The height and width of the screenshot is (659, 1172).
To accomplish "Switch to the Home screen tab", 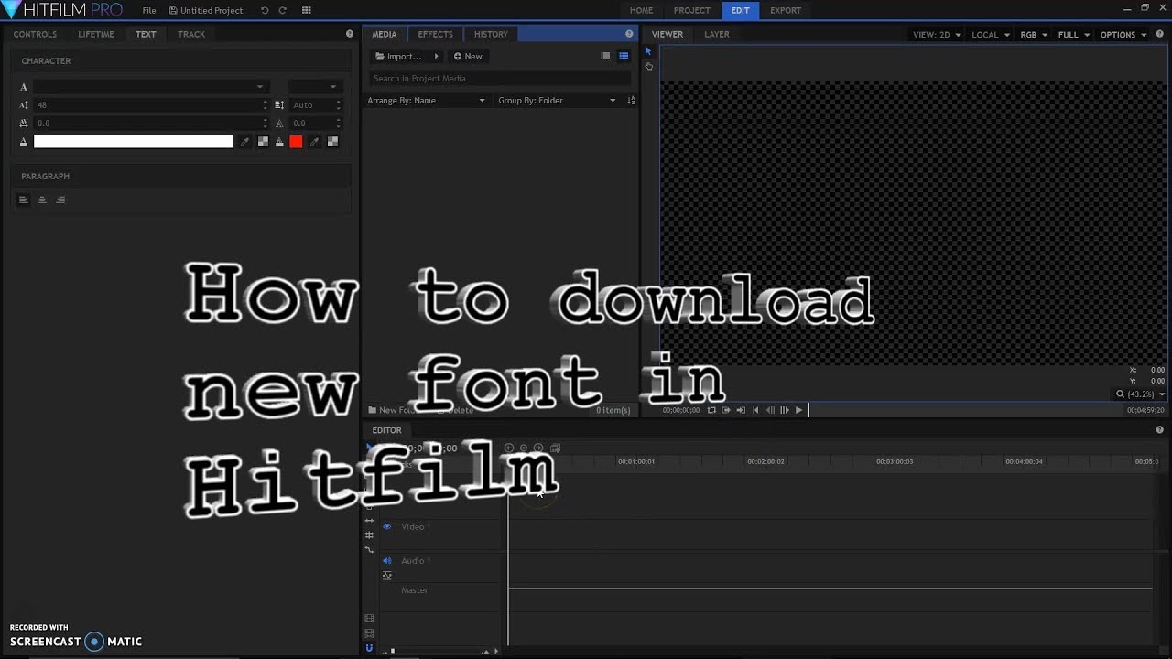I will [641, 10].
